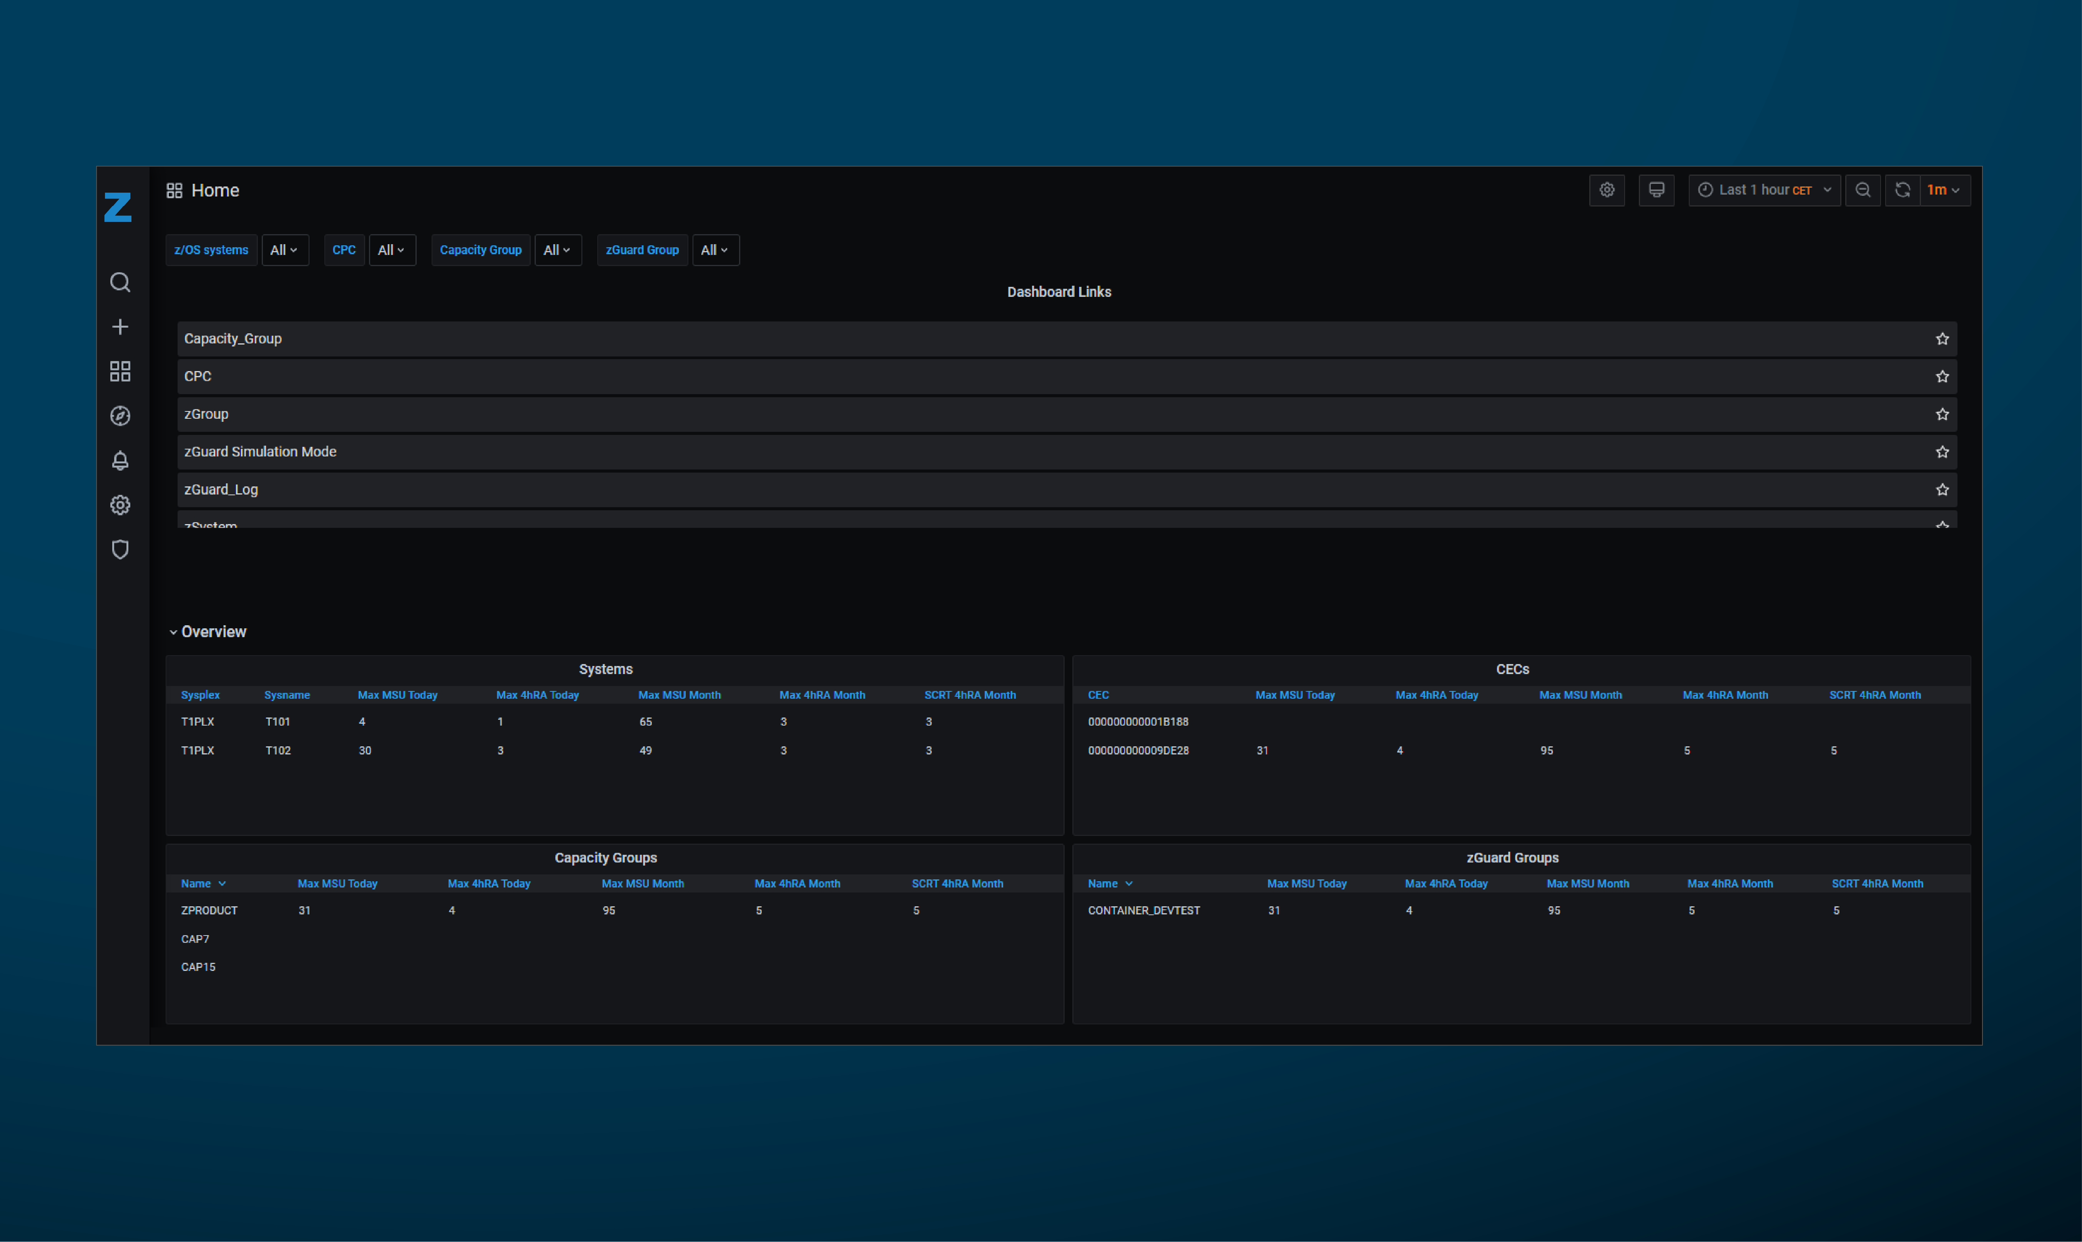Viewport: 2082px width, 1242px height.
Task: Star the CPC dashboard link
Action: coord(1941,376)
